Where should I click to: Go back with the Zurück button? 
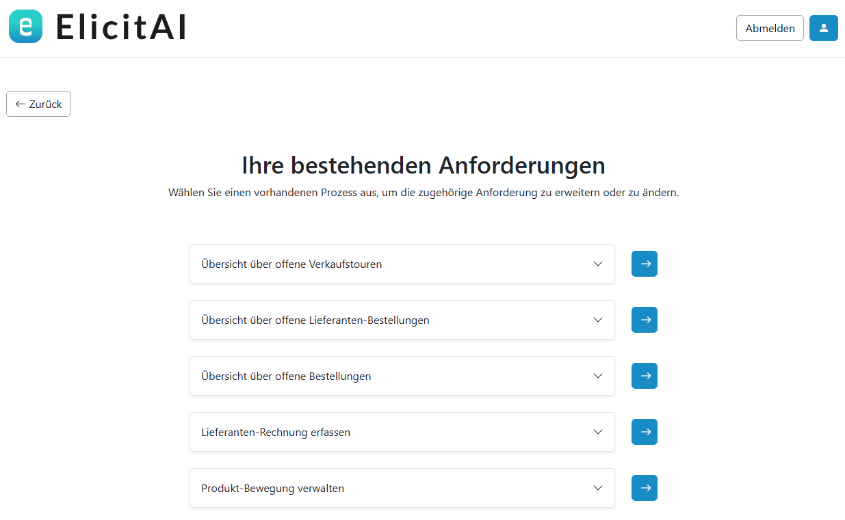coord(38,104)
